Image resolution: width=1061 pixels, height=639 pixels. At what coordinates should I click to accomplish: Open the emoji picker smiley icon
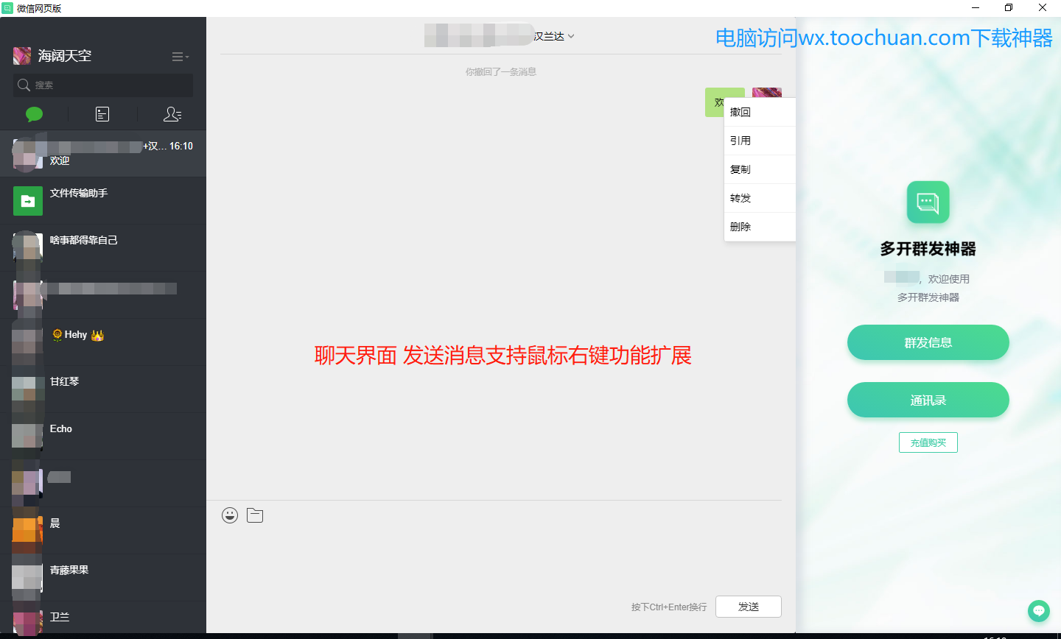tap(230, 515)
